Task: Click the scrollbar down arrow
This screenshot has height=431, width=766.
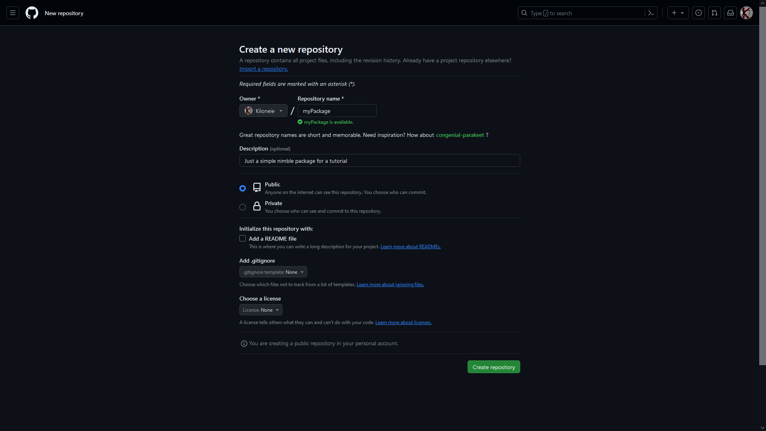Action: click(762, 428)
